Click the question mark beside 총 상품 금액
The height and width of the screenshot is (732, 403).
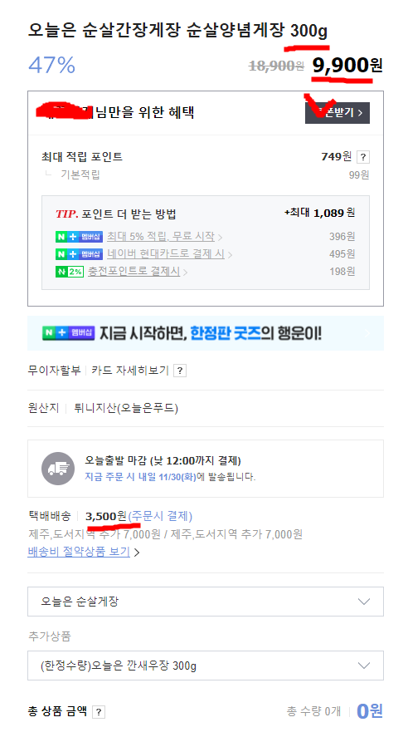click(x=99, y=712)
